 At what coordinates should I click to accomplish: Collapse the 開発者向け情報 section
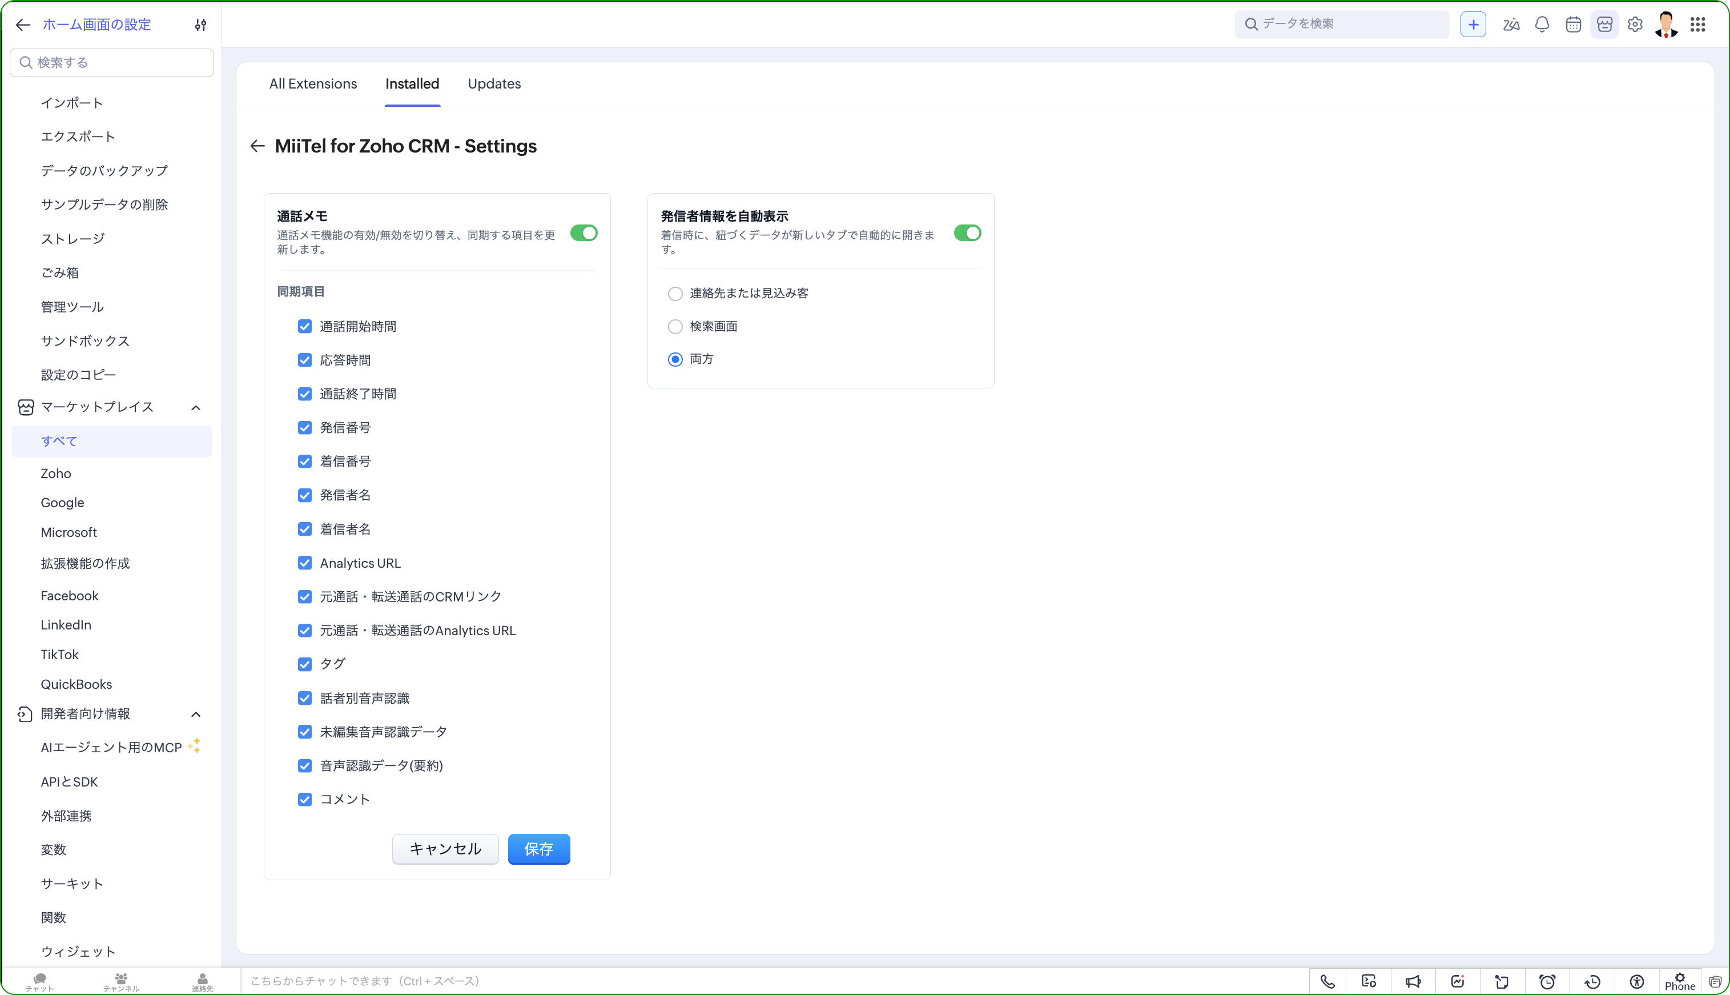click(196, 714)
